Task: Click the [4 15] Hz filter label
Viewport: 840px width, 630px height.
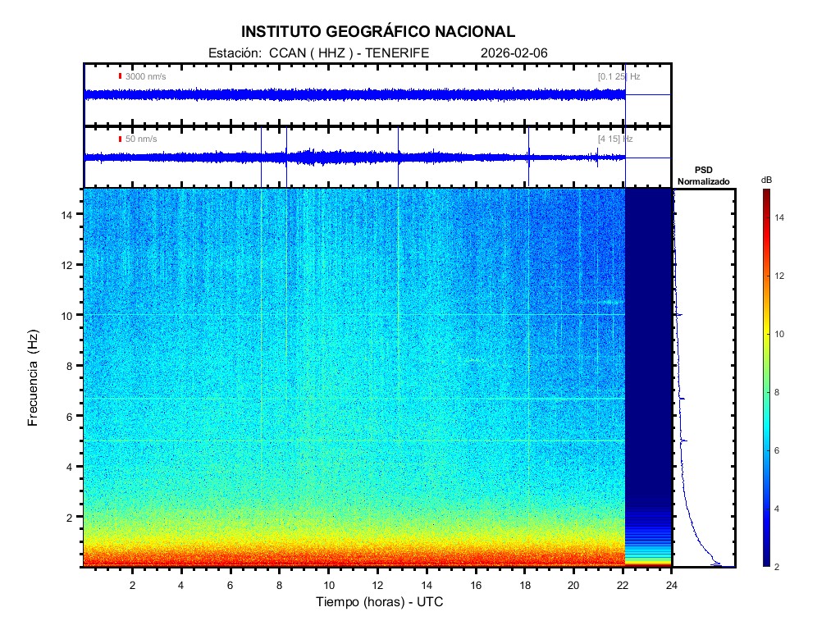Action: 615,139
